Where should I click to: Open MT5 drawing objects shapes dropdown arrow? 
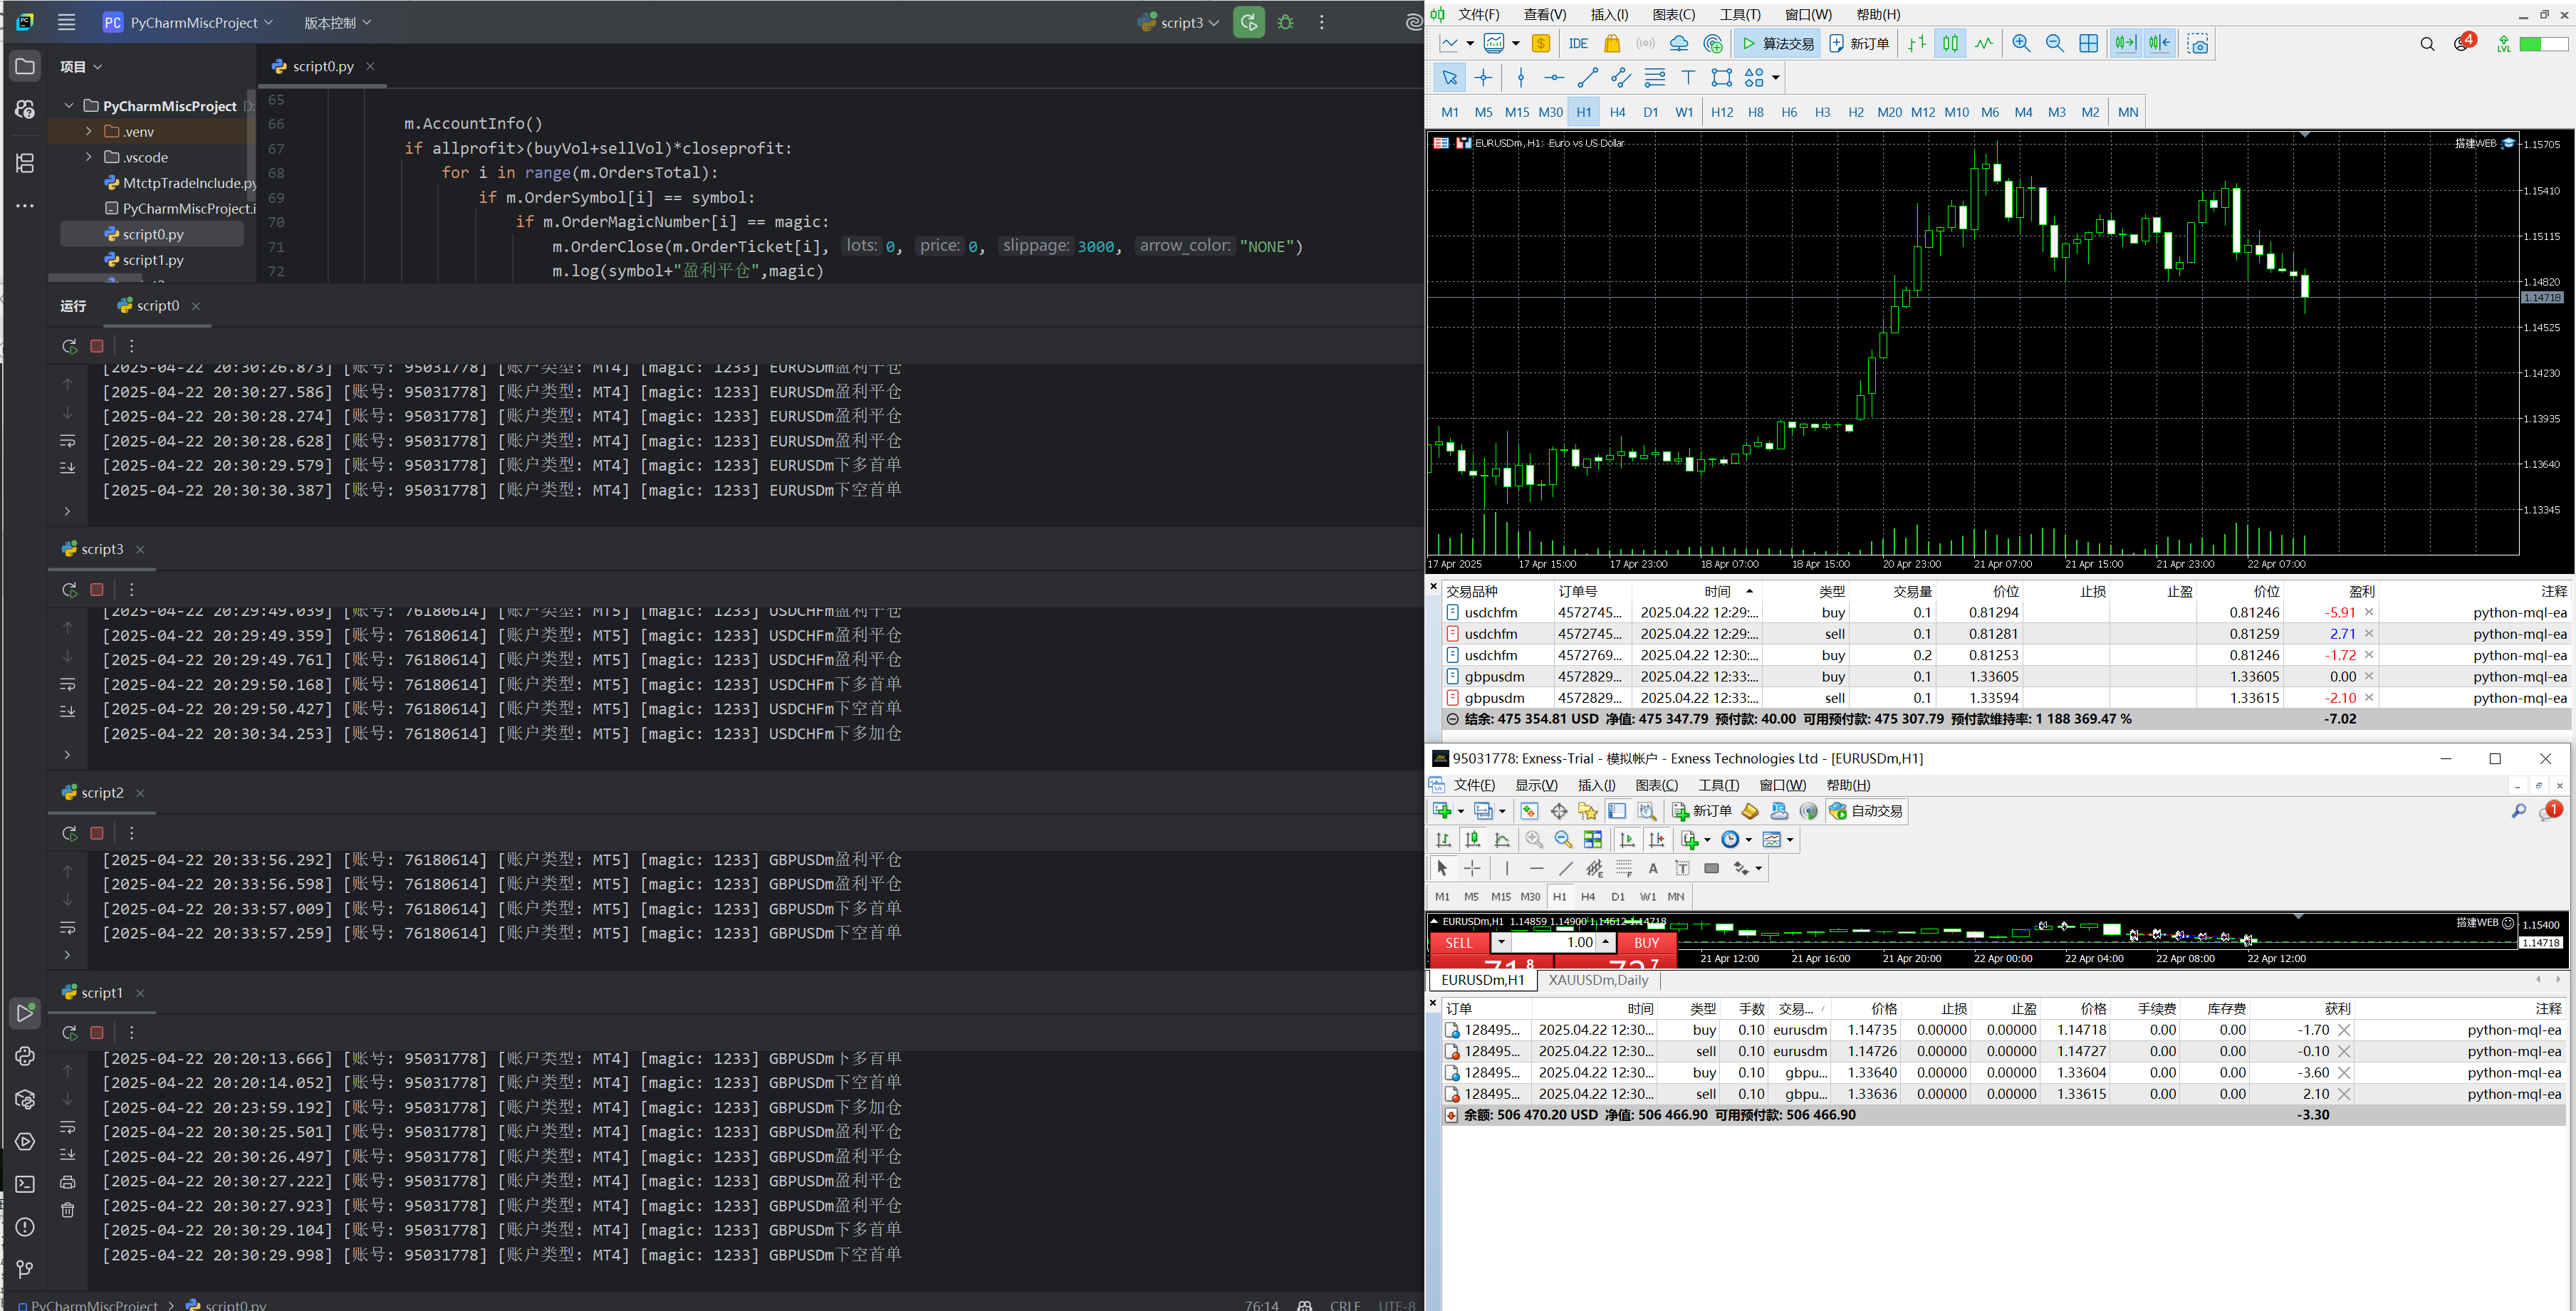pyautogui.click(x=1776, y=77)
